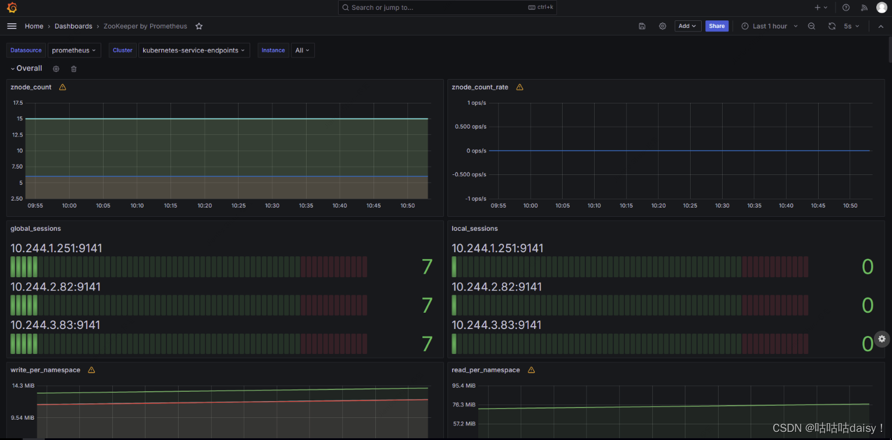Click the znode_count warning triangle icon

click(x=62, y=87)
